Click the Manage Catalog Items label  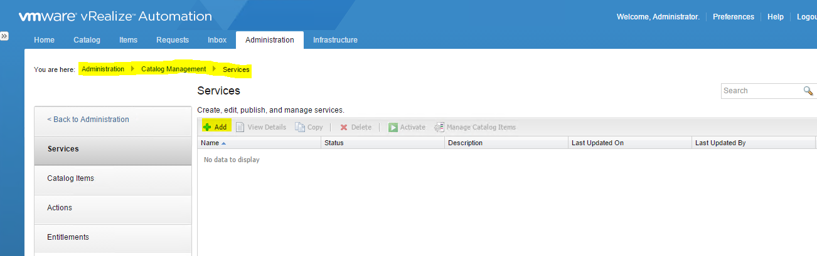[x=481, y=127]
